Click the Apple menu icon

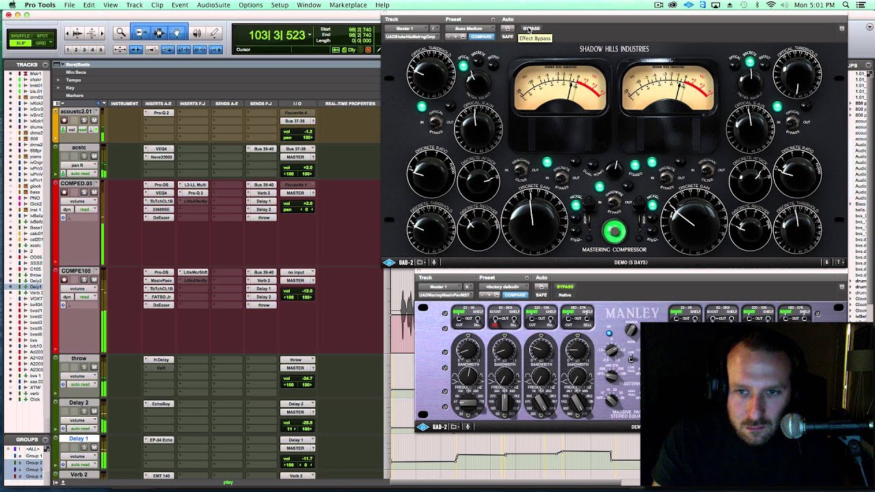[12, 5]
